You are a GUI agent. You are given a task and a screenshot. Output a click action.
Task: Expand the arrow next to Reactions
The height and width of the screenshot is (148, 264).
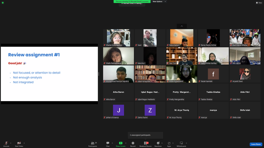(162, 143)
